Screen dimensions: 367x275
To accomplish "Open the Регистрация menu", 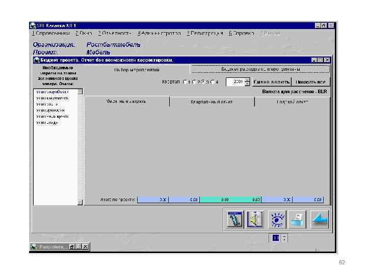I will pos(205,34).
